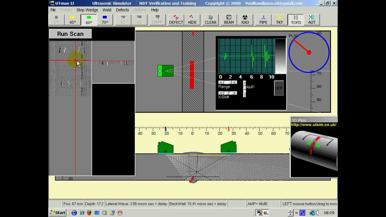Click the Run Scan button

coord(70,34)
